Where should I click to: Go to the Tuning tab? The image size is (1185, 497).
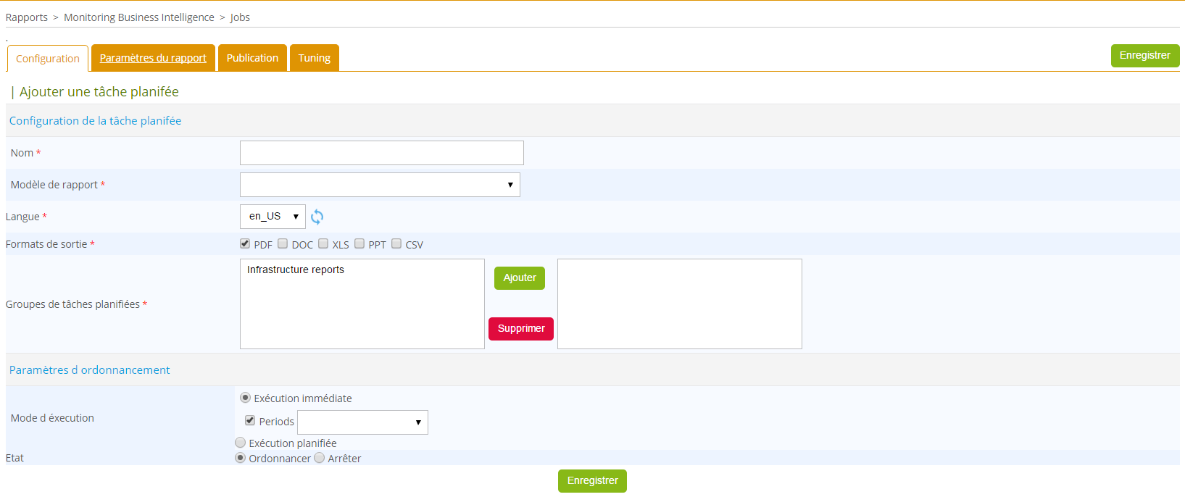click(314, 58)
